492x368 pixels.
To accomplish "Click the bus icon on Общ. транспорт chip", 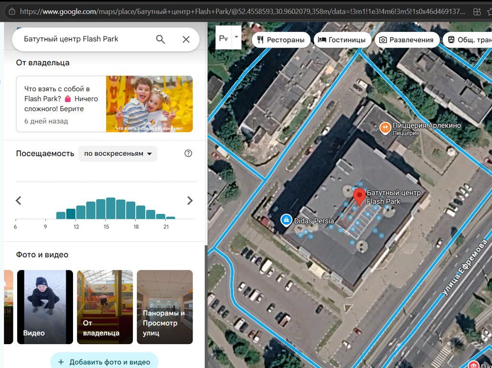I will coord(451,40).
